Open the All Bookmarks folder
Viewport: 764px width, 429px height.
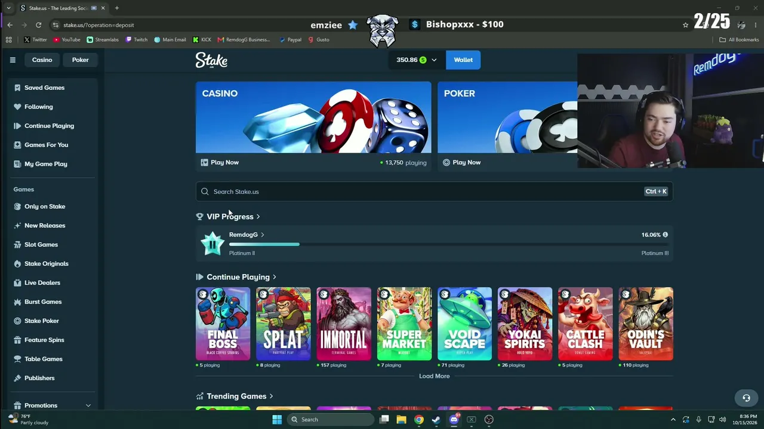(x=739, y=40)
